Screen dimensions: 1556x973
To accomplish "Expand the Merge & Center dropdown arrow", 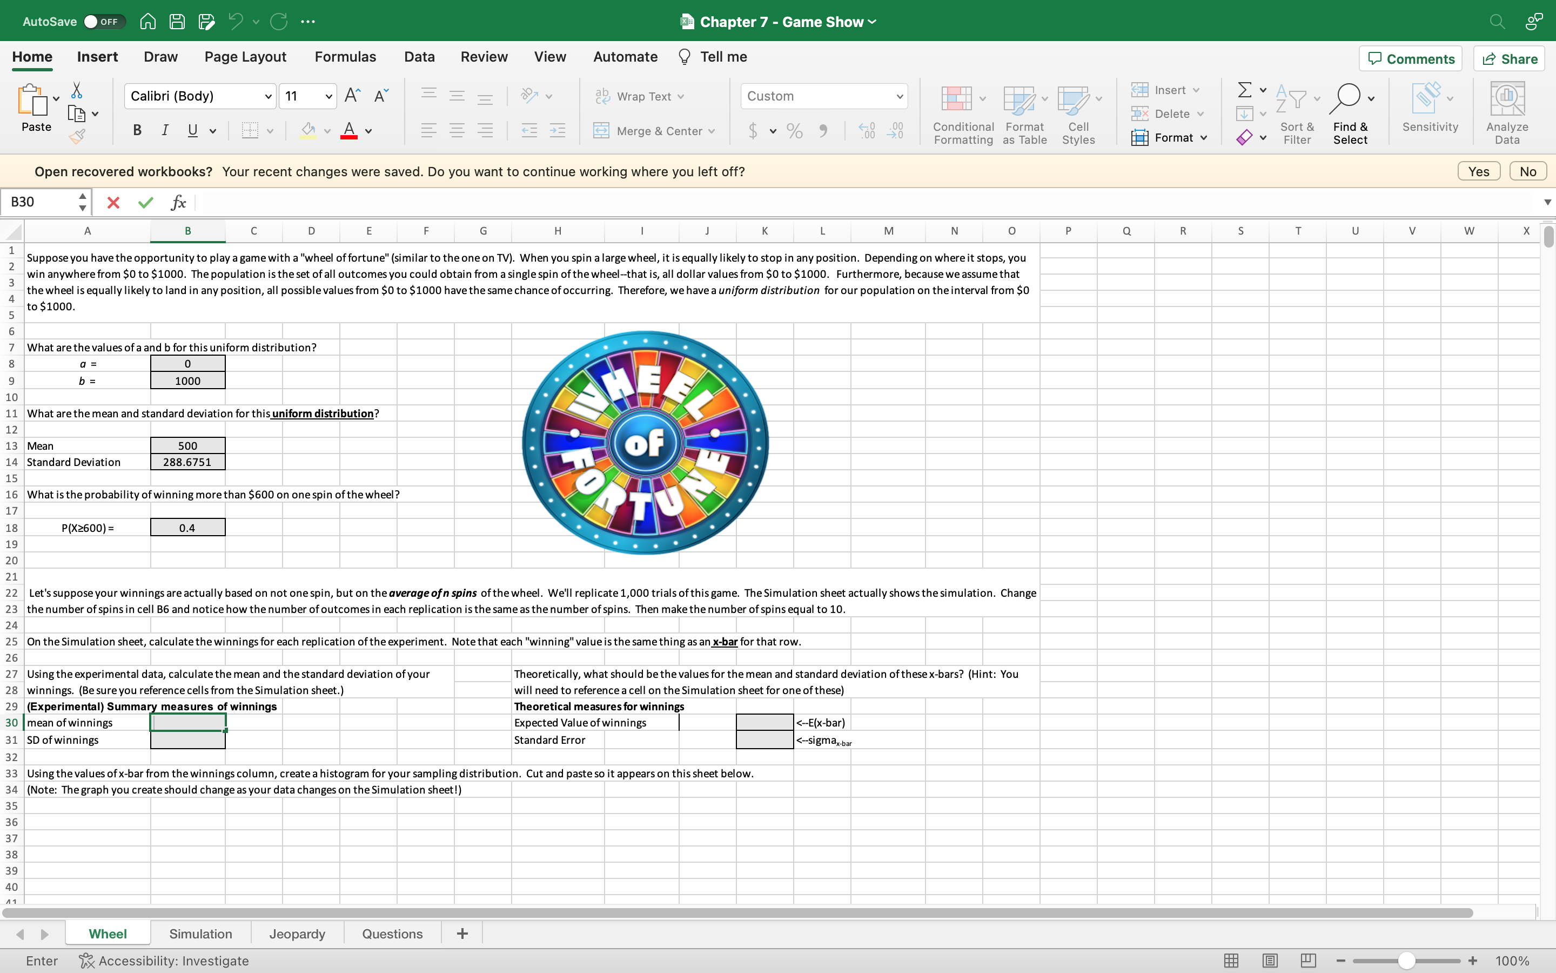I will coord(712,131).
